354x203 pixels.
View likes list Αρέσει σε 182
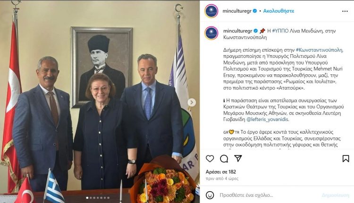[x=221, y=172]
